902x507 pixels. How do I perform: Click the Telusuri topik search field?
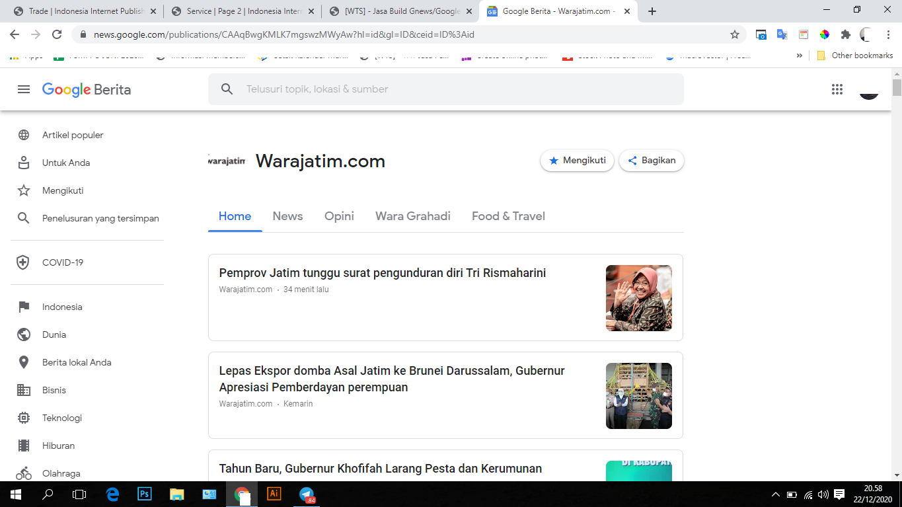(x=446, y=89)
